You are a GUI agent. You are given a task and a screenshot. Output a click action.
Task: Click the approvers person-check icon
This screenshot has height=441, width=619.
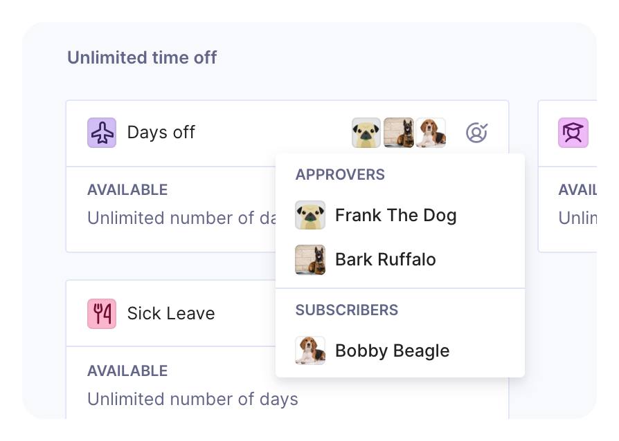coord(476,133)
